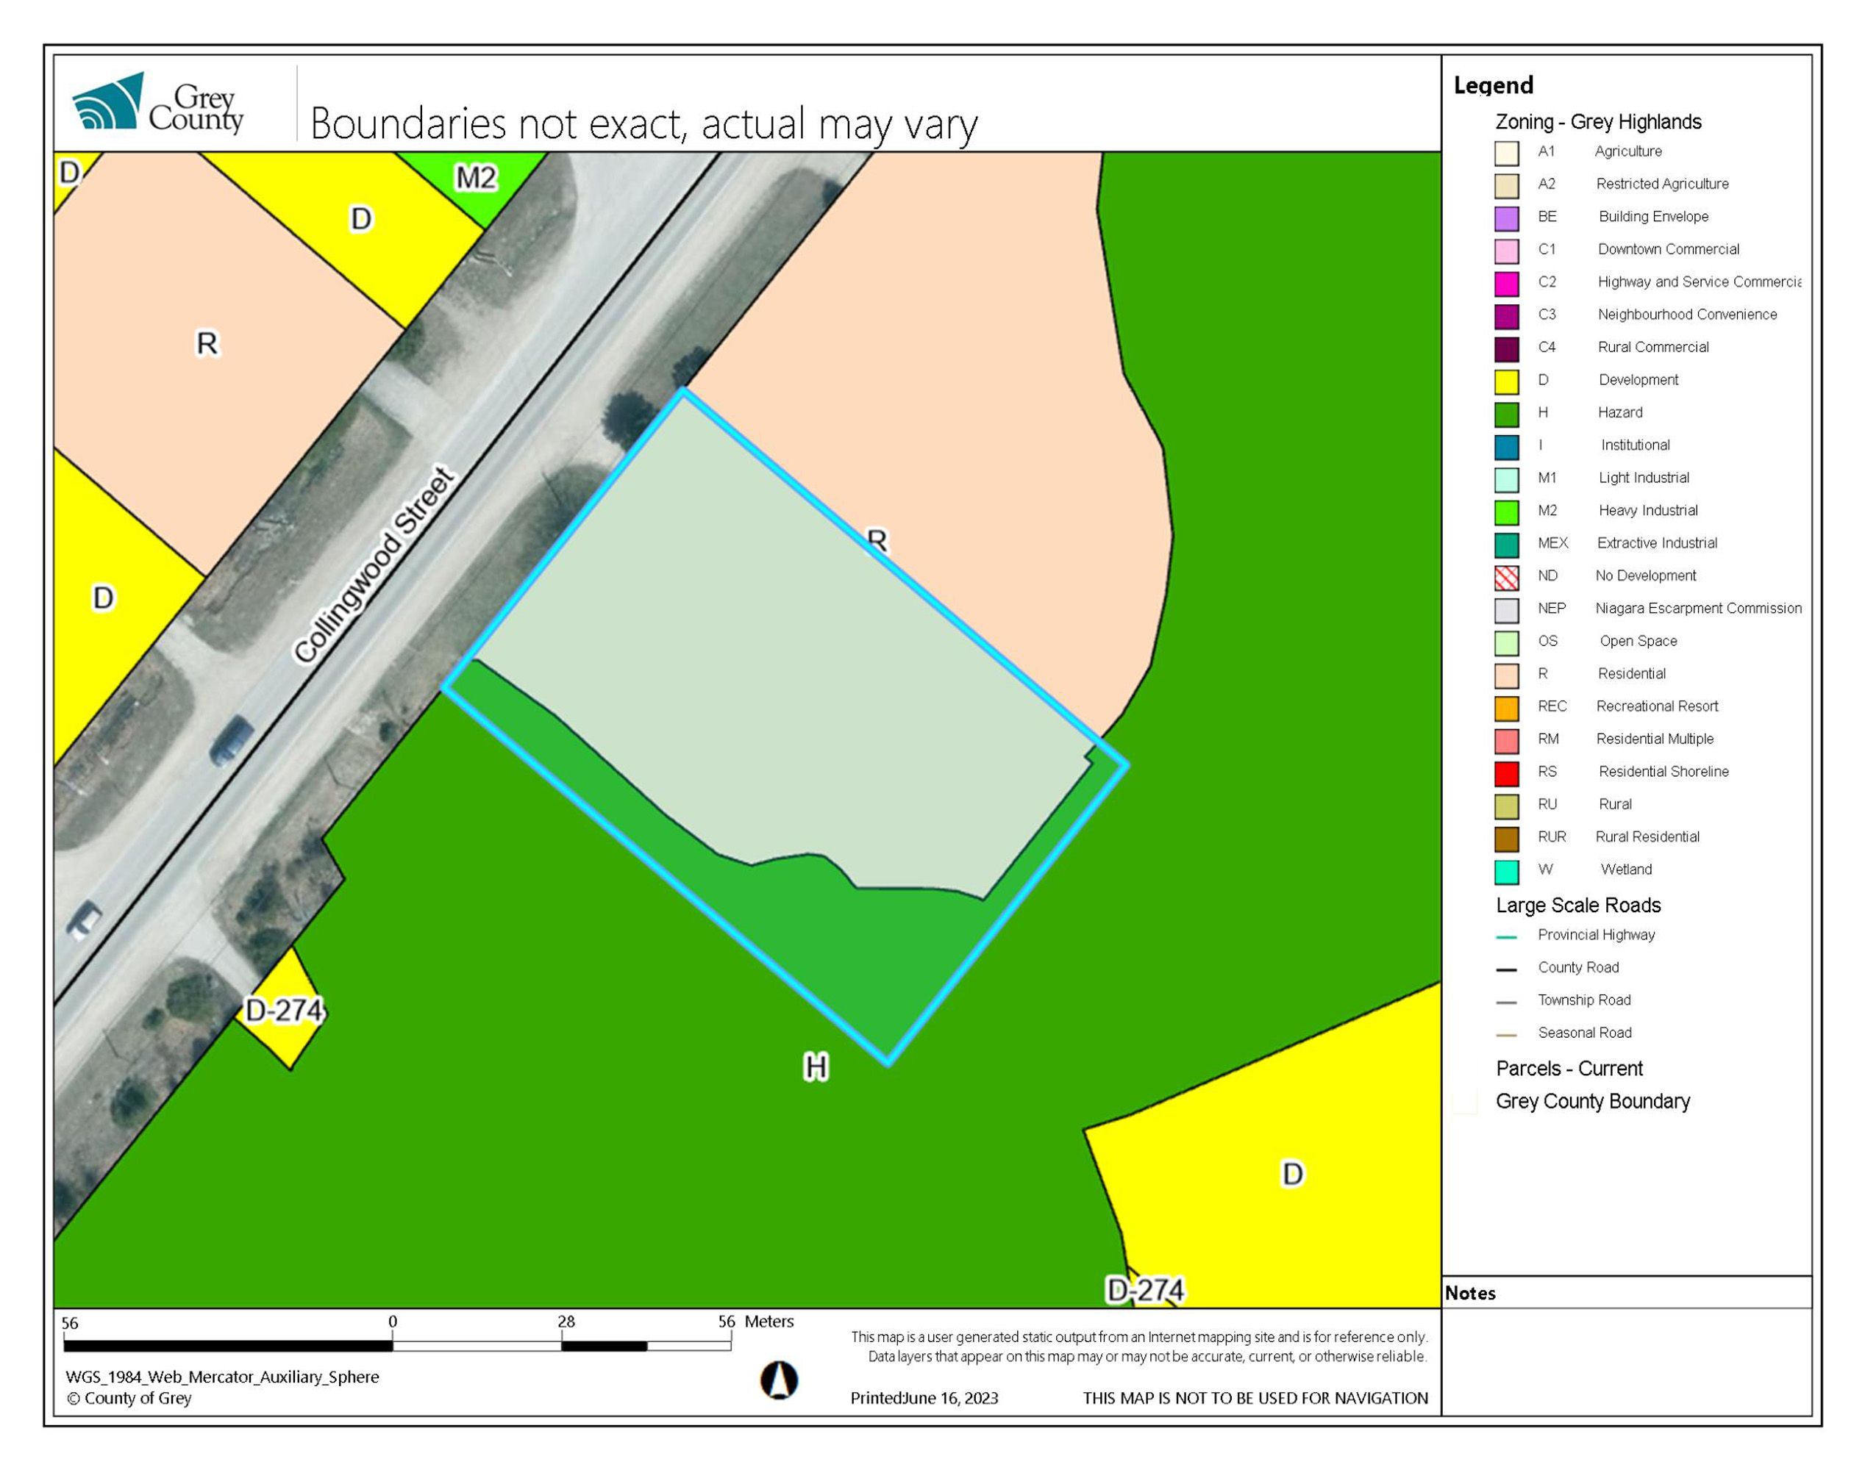Viewport: 1865px width, 1470px height.
Task: Click the Heavy Industrial M2 swatch
Action: tap(1506, 512)
